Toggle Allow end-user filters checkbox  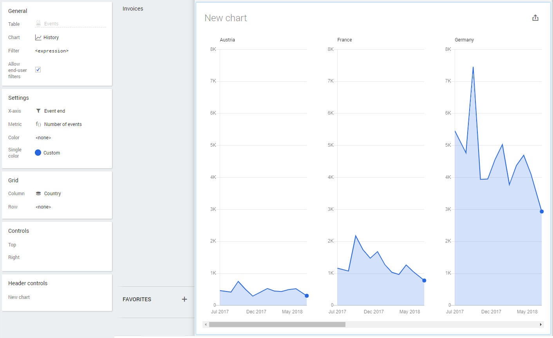coord(38,70)
